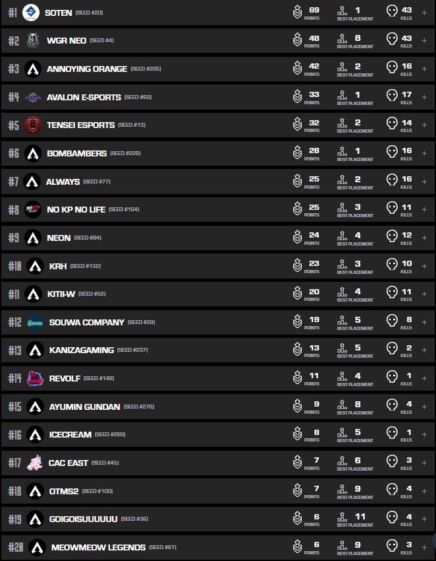
Task: Click the points medal icon for NEON
Action: point(298,237)
